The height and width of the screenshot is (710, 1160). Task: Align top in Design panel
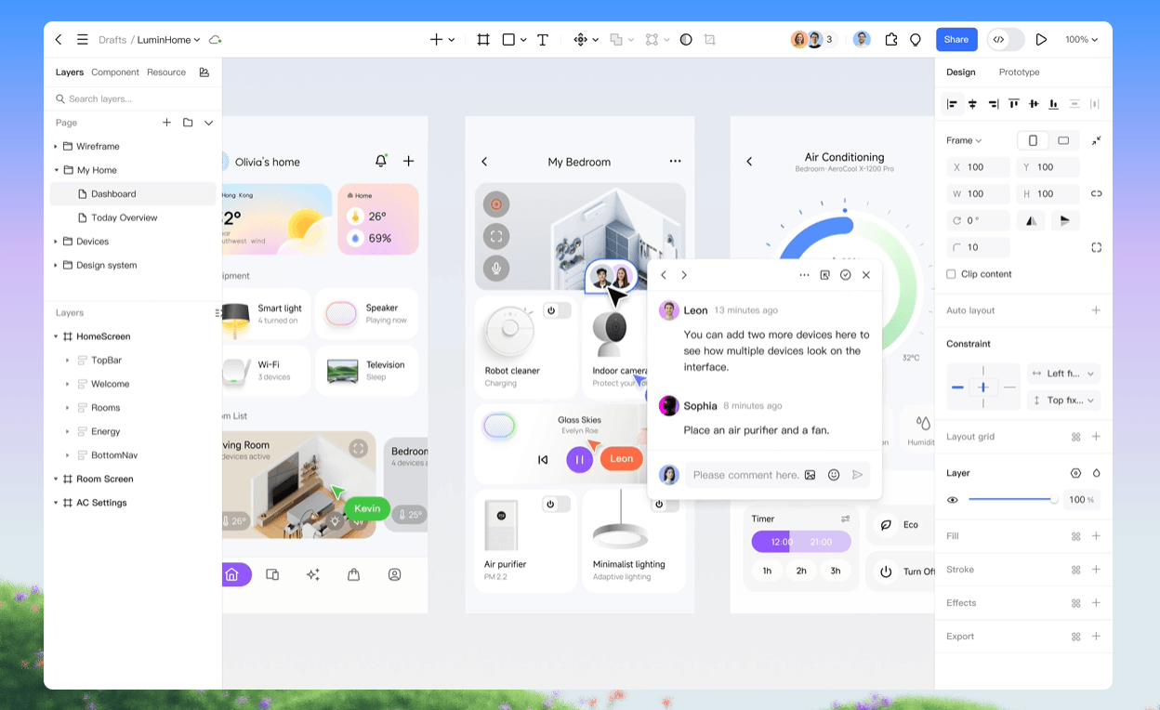(1013, 104)
